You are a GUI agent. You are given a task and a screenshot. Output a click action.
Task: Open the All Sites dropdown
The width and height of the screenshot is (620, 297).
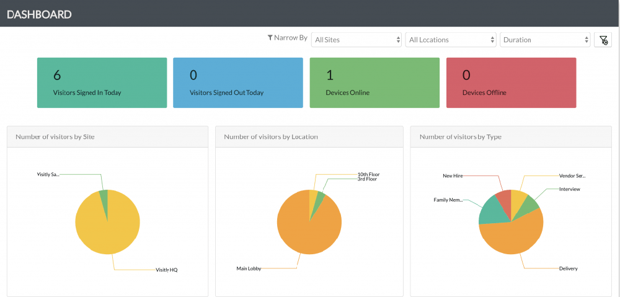point(356,40)
